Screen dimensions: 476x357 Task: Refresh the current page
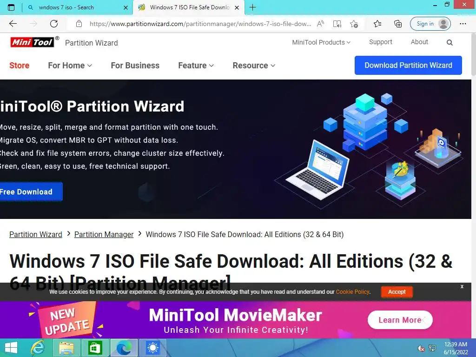(54, 24)
